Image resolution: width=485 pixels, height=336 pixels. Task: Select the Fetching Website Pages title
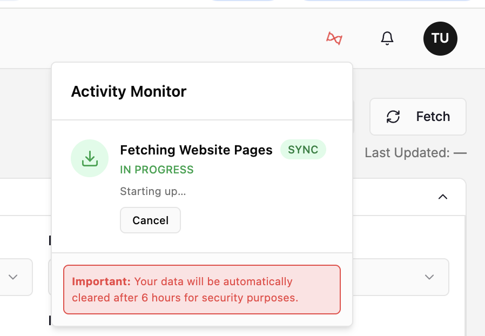(x=196, y=150)
